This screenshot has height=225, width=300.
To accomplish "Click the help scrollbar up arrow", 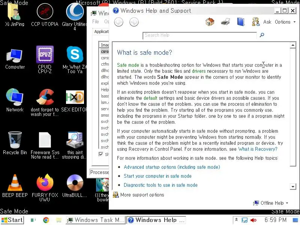I will point(293,45).
